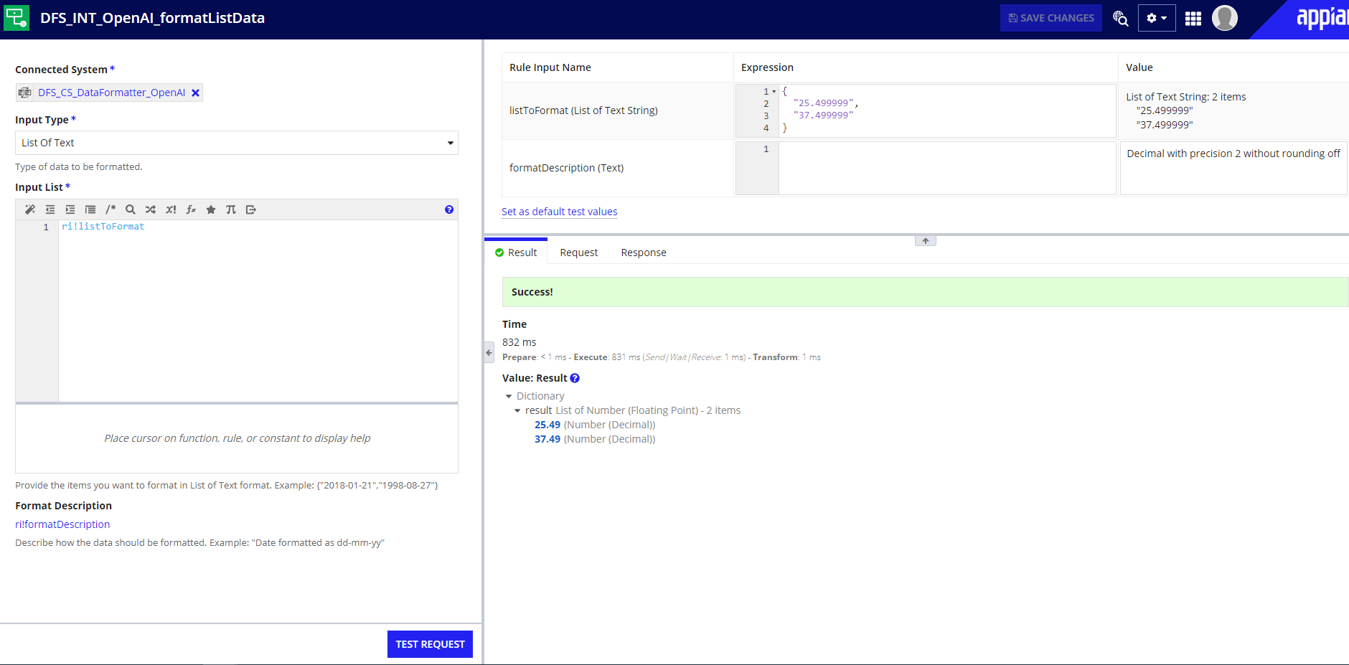1349x665 pixels.
Task: Click the pi constant icon
Action: point(231,209)
